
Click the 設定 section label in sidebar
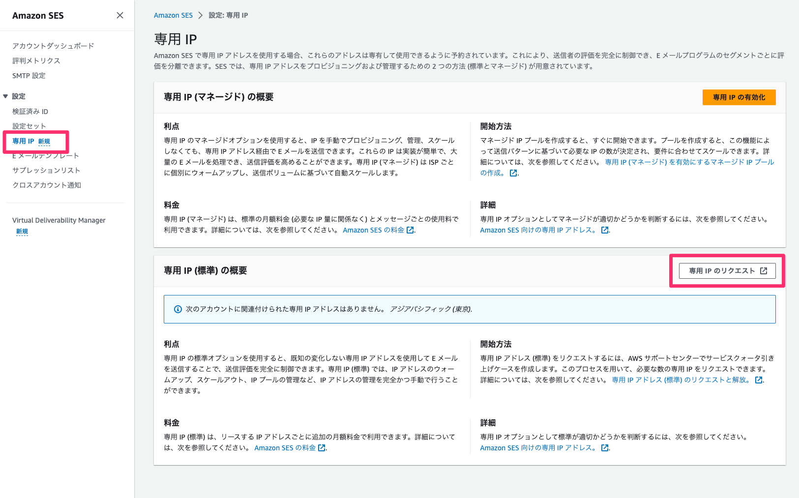(19, 96)
